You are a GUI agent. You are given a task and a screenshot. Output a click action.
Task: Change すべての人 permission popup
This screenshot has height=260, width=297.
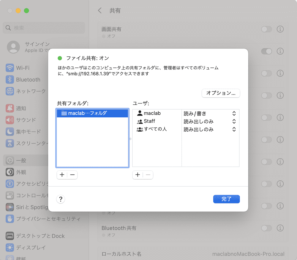[x=210, y=130]
